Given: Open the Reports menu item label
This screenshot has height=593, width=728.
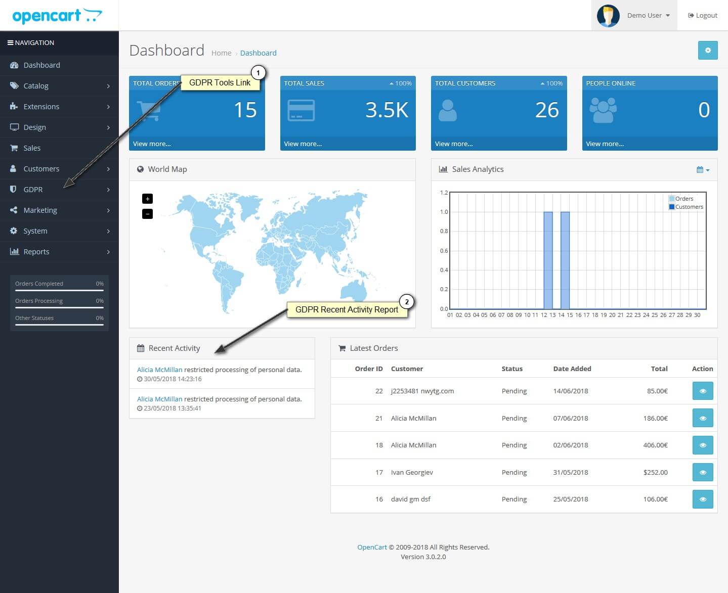Looking at the screenshot, I should point(36,252).
